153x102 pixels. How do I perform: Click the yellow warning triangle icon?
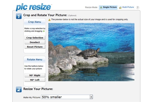tap(49, 20)
